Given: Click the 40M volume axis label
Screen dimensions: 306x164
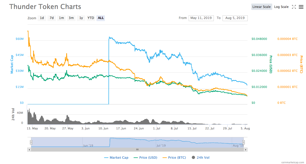Looking at the screenshot, I should (20, 113).
